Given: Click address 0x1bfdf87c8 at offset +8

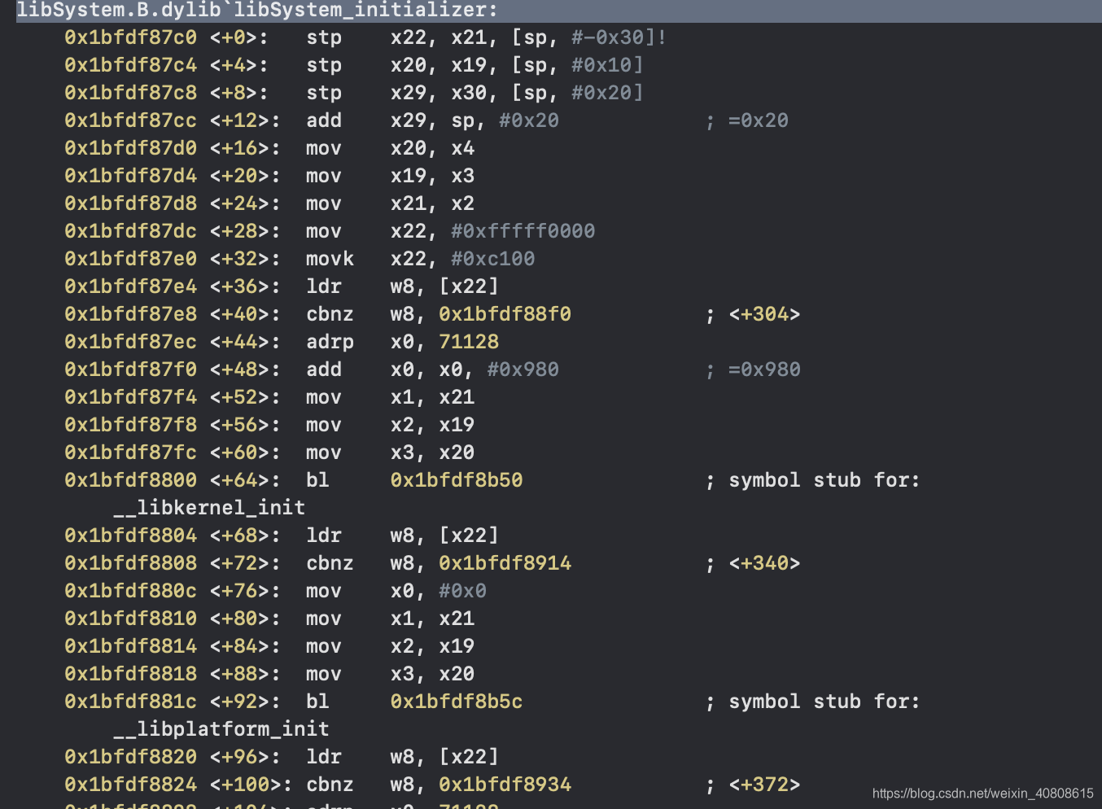Looking at the screenshot, I should click(x=130, y=93).
